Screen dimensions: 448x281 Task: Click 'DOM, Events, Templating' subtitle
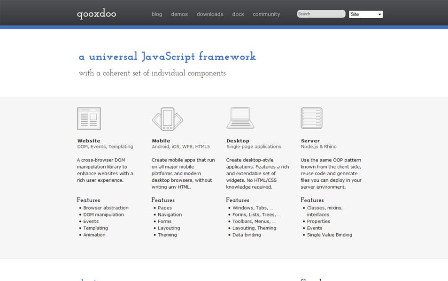click(105, 147)
